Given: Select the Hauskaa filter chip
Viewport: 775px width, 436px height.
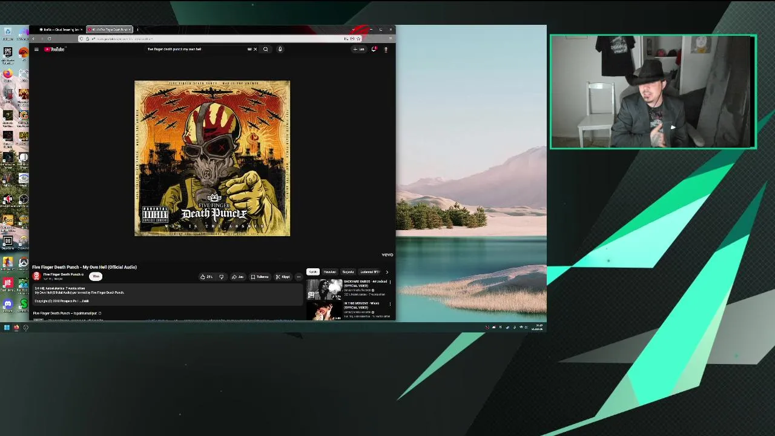Looking at the screenshot, I should pos(330,272).
